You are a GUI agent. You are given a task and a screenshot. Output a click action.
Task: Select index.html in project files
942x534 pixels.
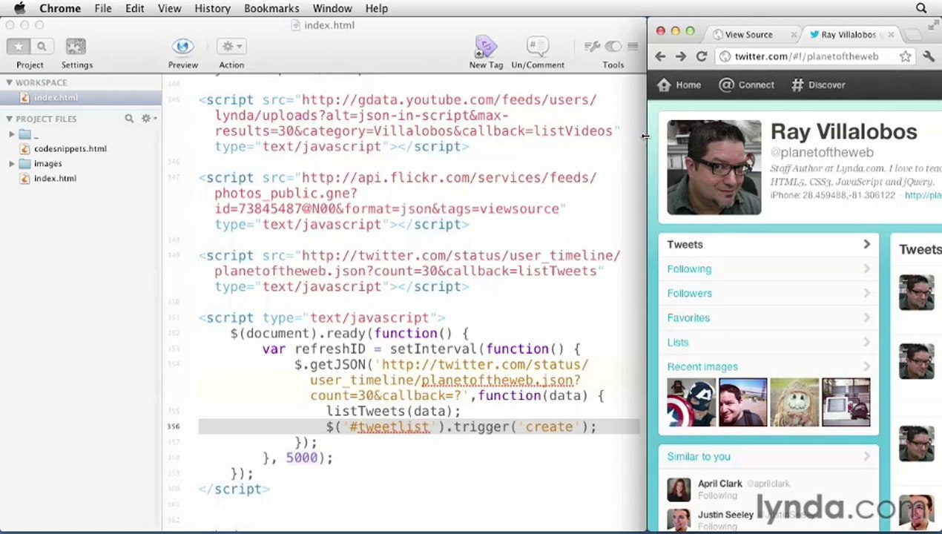coord(55,178)
